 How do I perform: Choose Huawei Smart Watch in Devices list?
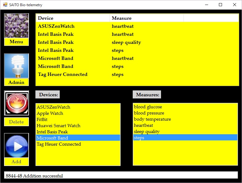pyautogui.click(x=58, y=126)
